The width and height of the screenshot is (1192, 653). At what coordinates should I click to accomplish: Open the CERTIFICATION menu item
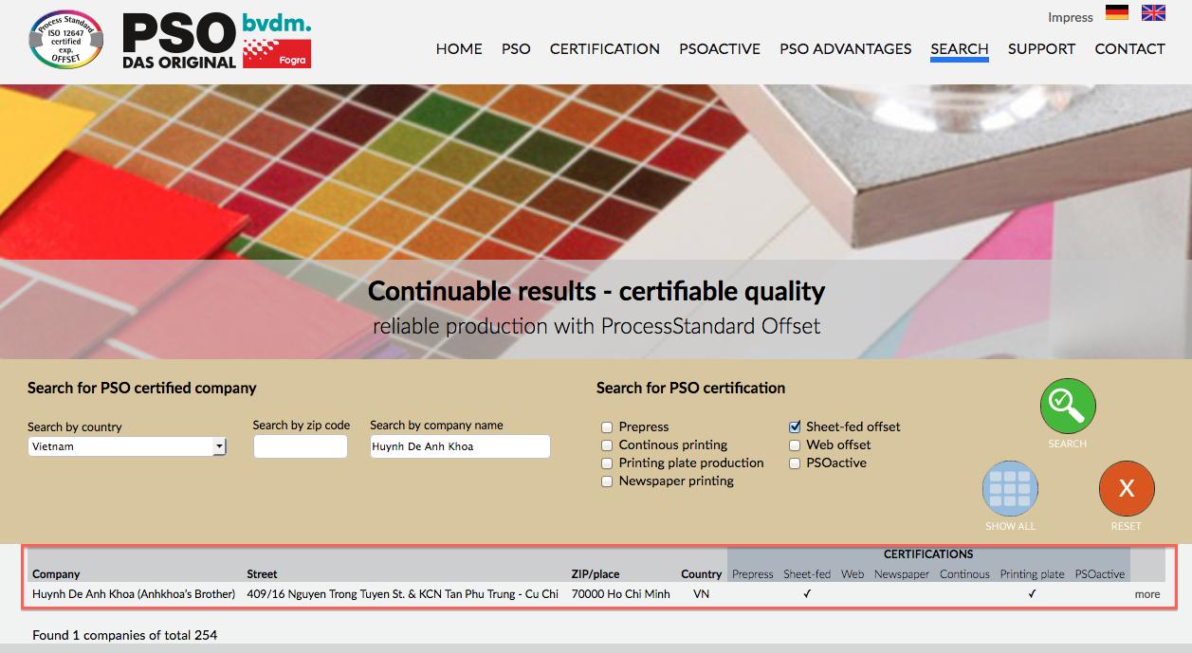pyautogui.click(x=605, y=49)
